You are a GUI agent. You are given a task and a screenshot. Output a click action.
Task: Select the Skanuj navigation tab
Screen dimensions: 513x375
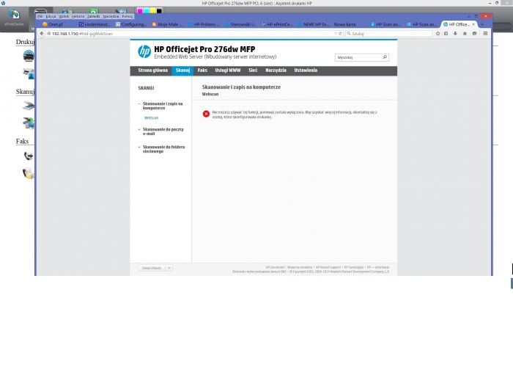pos(182,70)
